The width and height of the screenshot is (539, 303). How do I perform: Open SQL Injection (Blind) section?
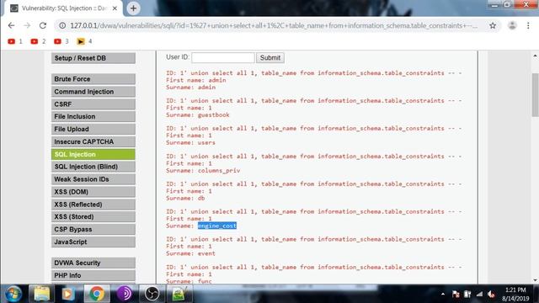93,167
